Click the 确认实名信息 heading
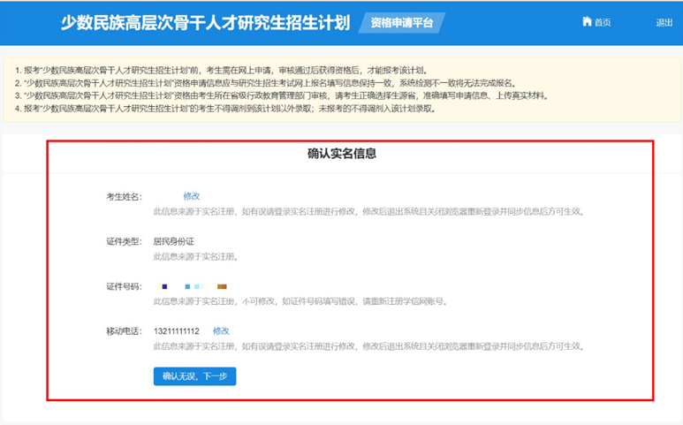Screen dimensions: 683x425 coord(342,154)
